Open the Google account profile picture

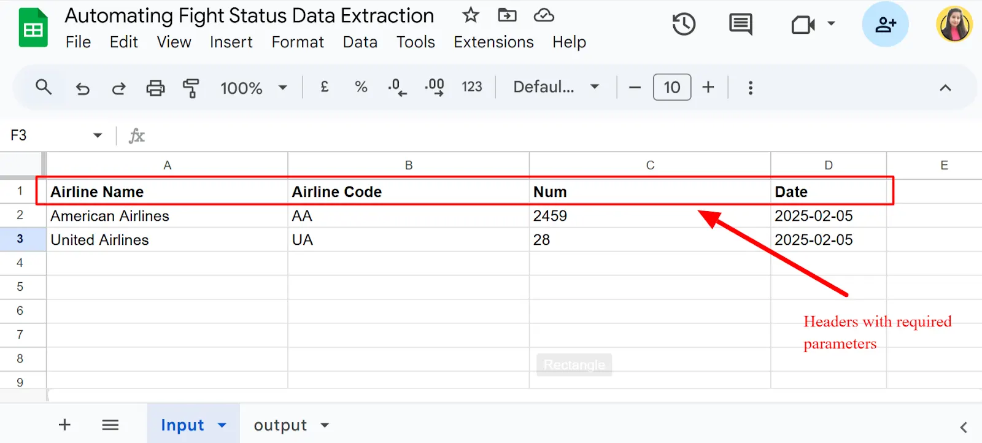tap(954, 25)
